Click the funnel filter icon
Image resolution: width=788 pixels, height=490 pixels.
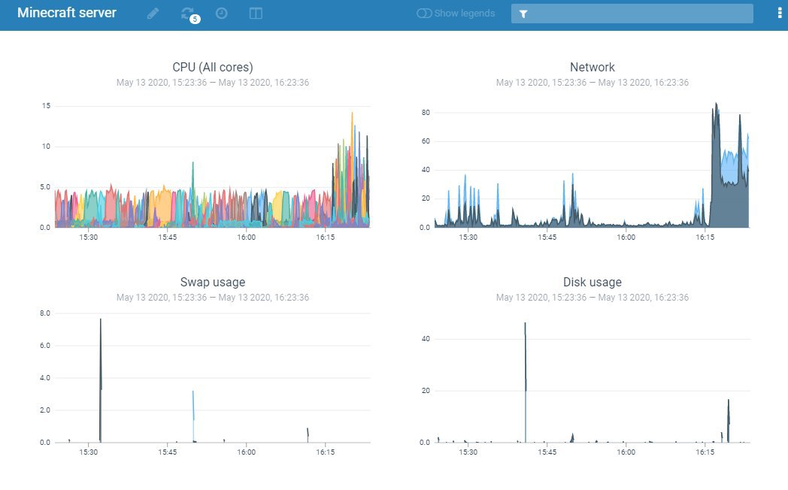tap(523, 14)
